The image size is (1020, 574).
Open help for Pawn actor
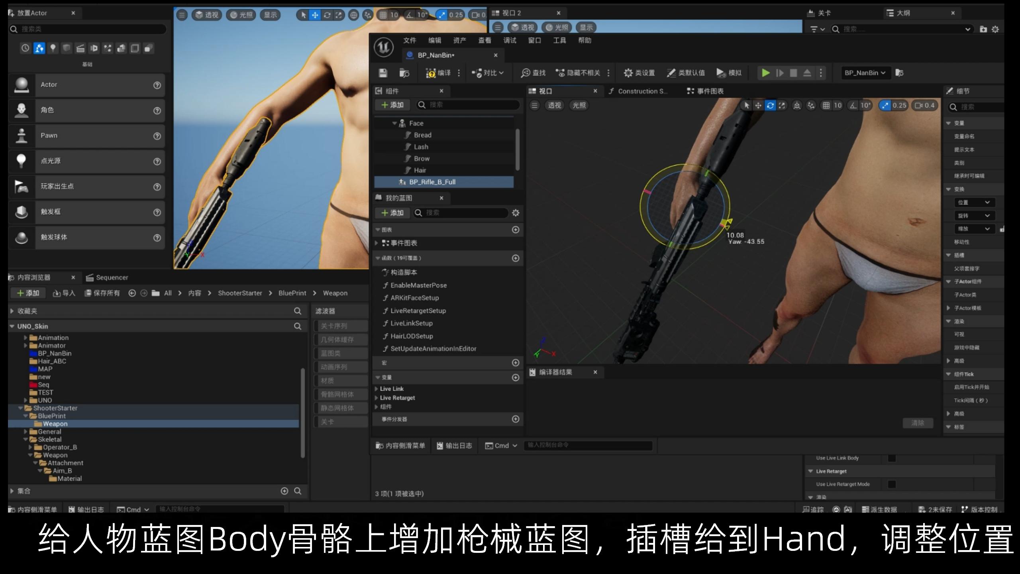click(157, 136)
